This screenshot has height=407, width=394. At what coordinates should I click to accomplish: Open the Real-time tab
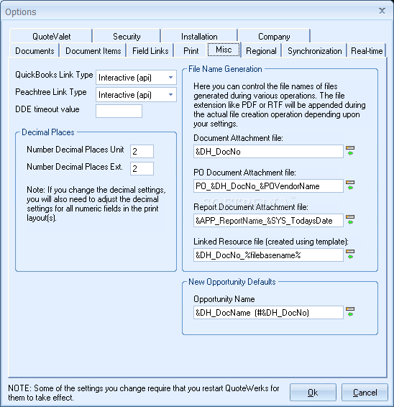(x=367, y=50)
